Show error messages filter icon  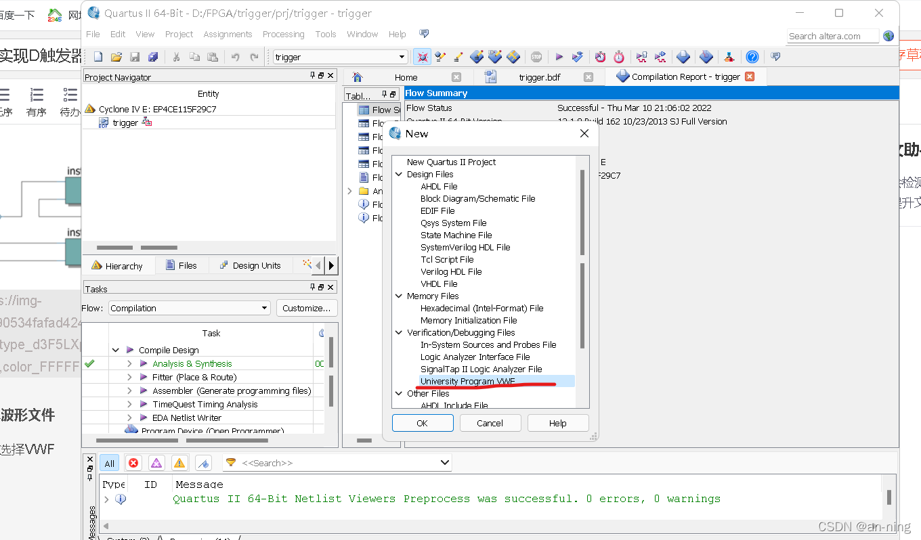point(133,463)
